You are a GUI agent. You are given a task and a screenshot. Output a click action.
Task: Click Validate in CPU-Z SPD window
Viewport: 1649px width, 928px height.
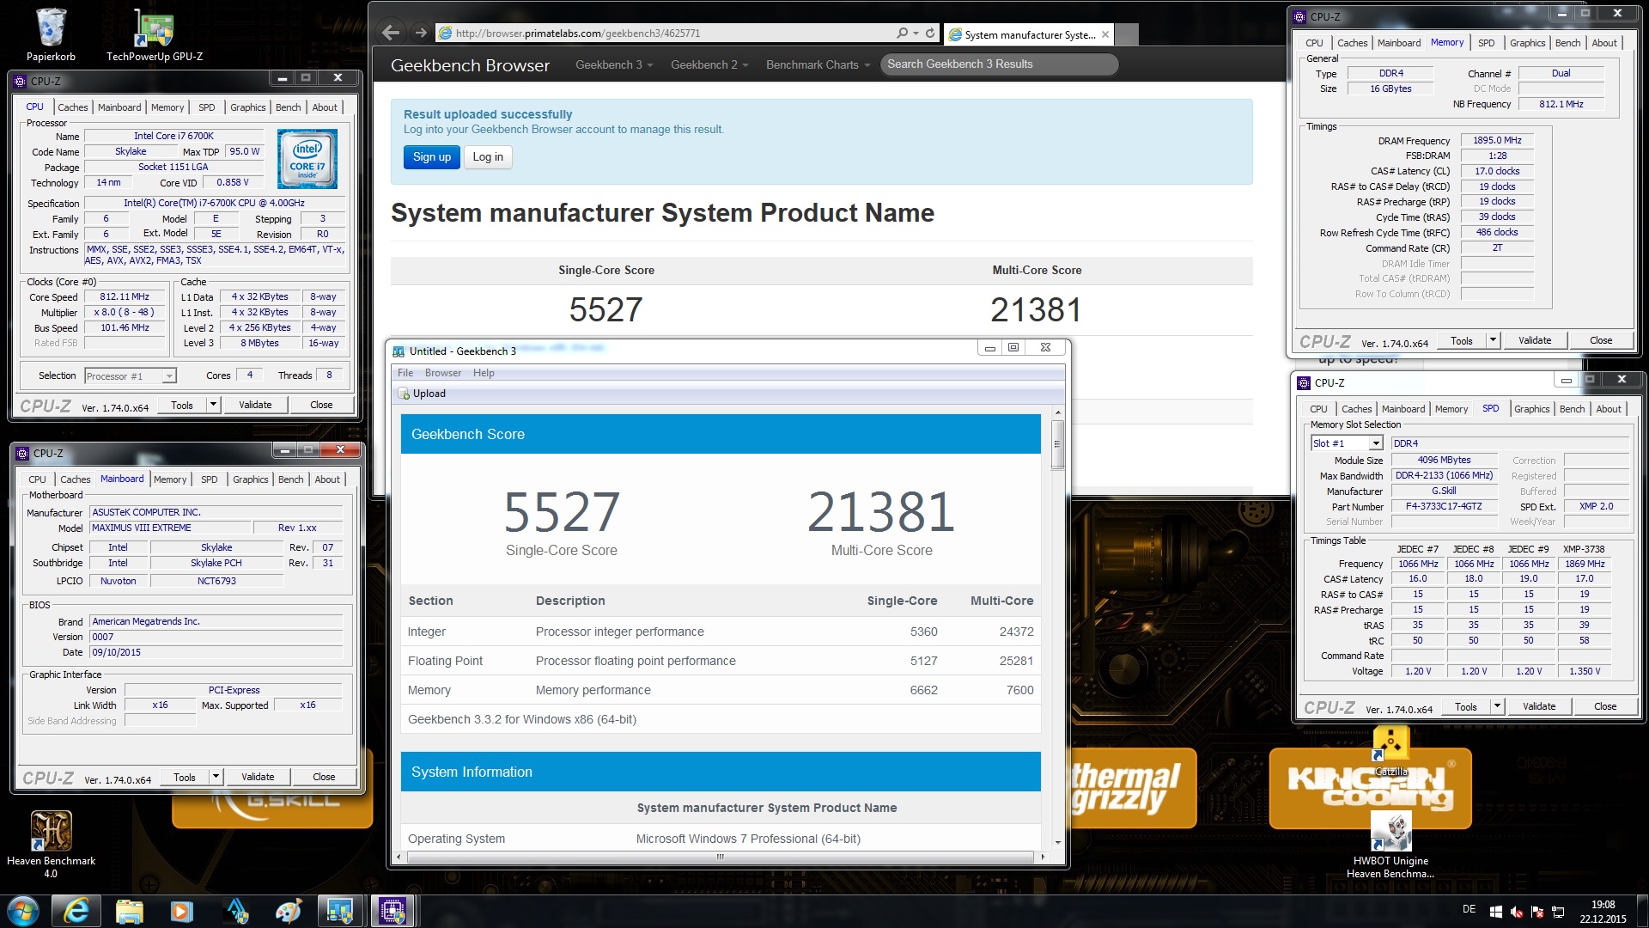tap(1539, 706)
